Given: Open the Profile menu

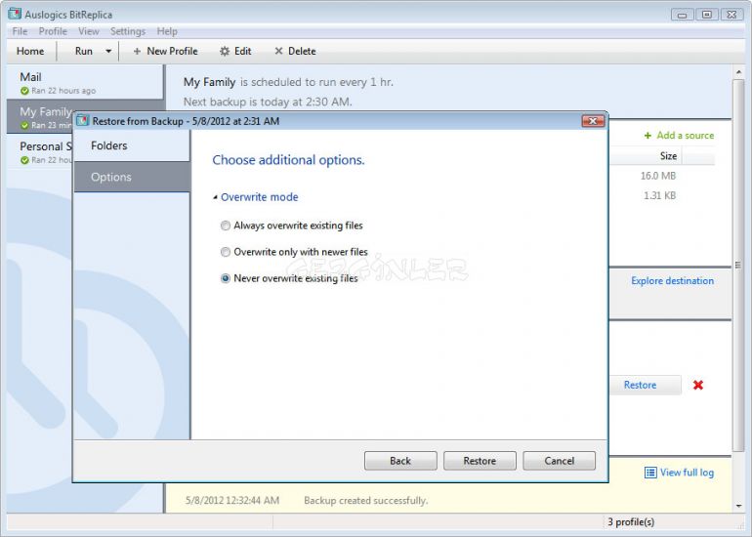Looking at the screenshot, I should pyautogui.click(x=53, y=31).
